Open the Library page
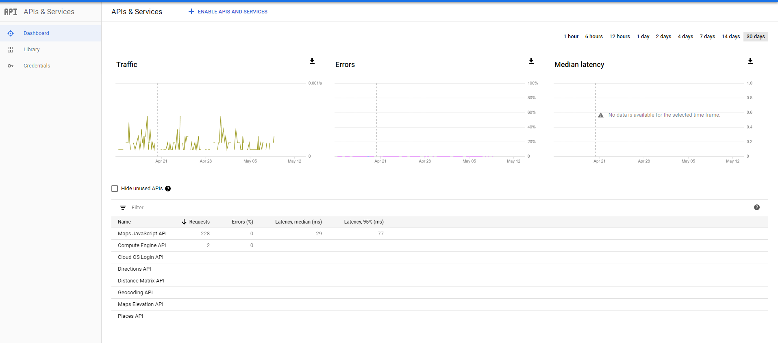The image size is (778, 343). pyautogui.click(x=50, y=50)
